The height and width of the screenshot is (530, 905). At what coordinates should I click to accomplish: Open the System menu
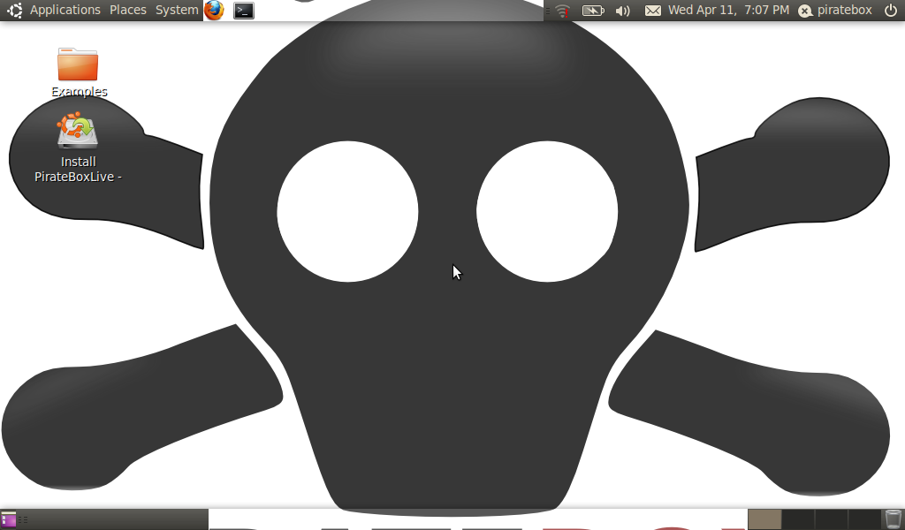[177, 10]
